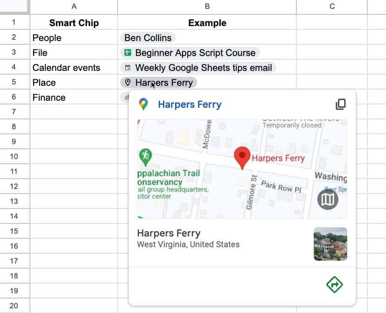Click the West Virginia, United States text
This screenshot has width=386, height=313.
(188, 244)
